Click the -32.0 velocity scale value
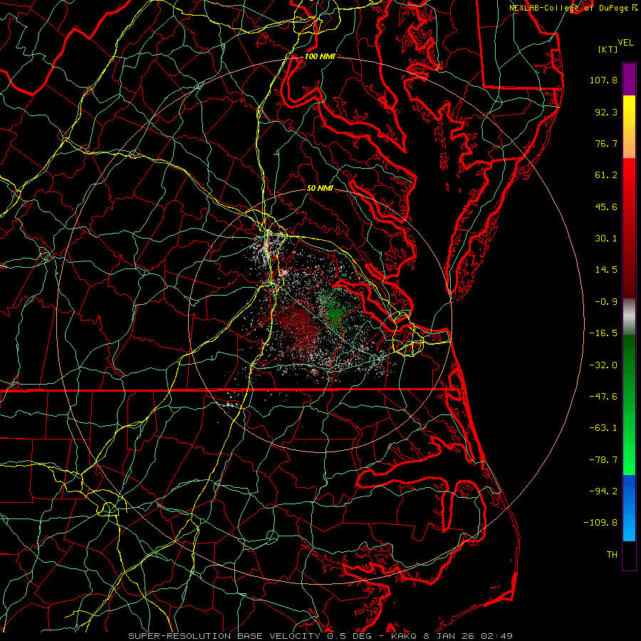Viewport: 641px width, 641px height. pyautogui.click(x=603, y=365)
